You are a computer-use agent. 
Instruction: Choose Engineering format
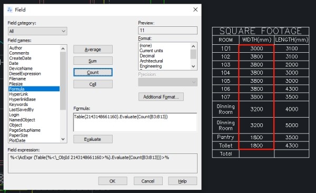[151, 66]
